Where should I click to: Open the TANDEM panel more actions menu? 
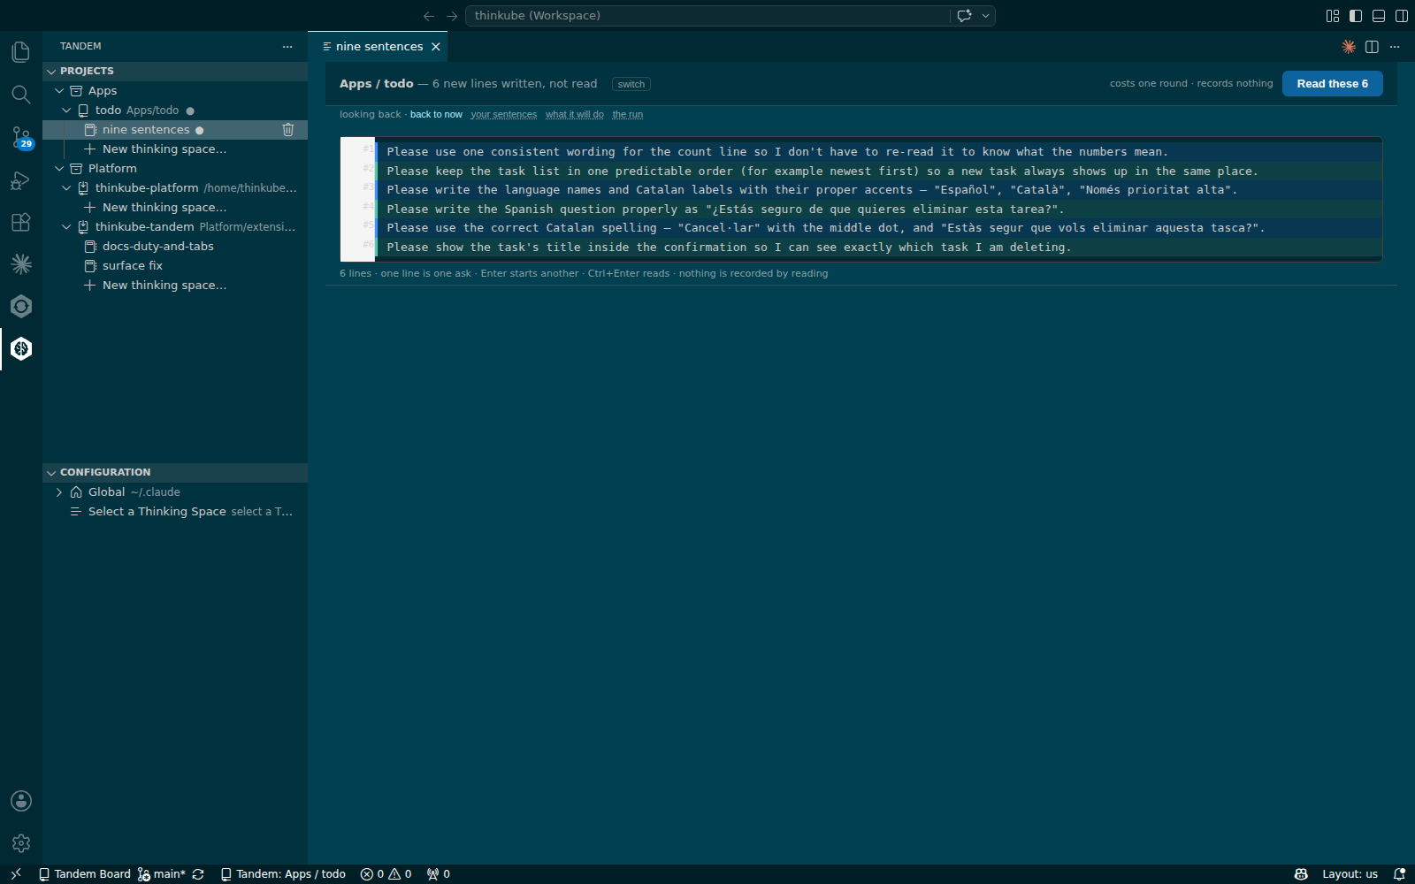pos(287,47)
